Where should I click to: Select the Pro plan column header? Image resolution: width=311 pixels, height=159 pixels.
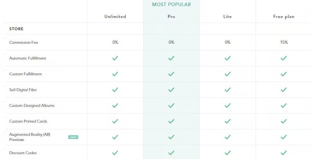tap(171, 16)
